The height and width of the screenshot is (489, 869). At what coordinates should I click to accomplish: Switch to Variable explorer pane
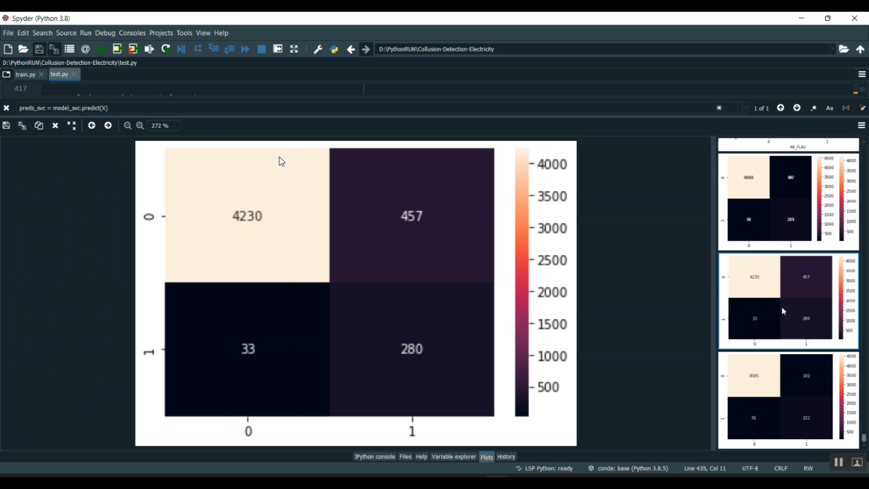coord(454,457)
